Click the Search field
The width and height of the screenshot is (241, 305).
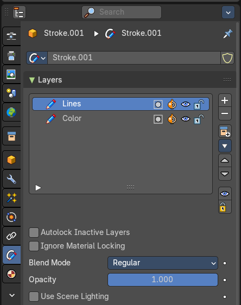(x=122, y=12)
